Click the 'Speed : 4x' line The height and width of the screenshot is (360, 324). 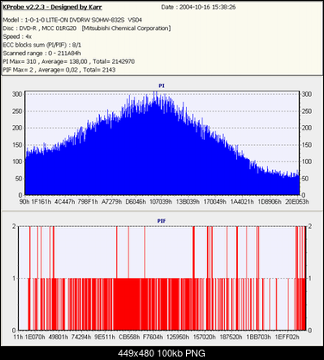[x=17, y=36]
